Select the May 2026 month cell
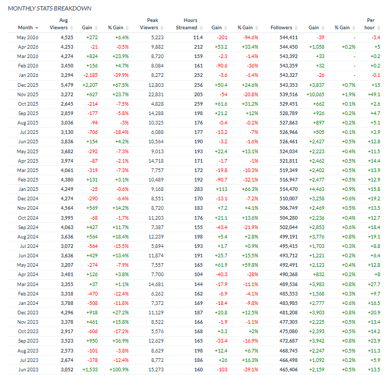Viewport: 390px width, 375px height. [x=28, y=38]
